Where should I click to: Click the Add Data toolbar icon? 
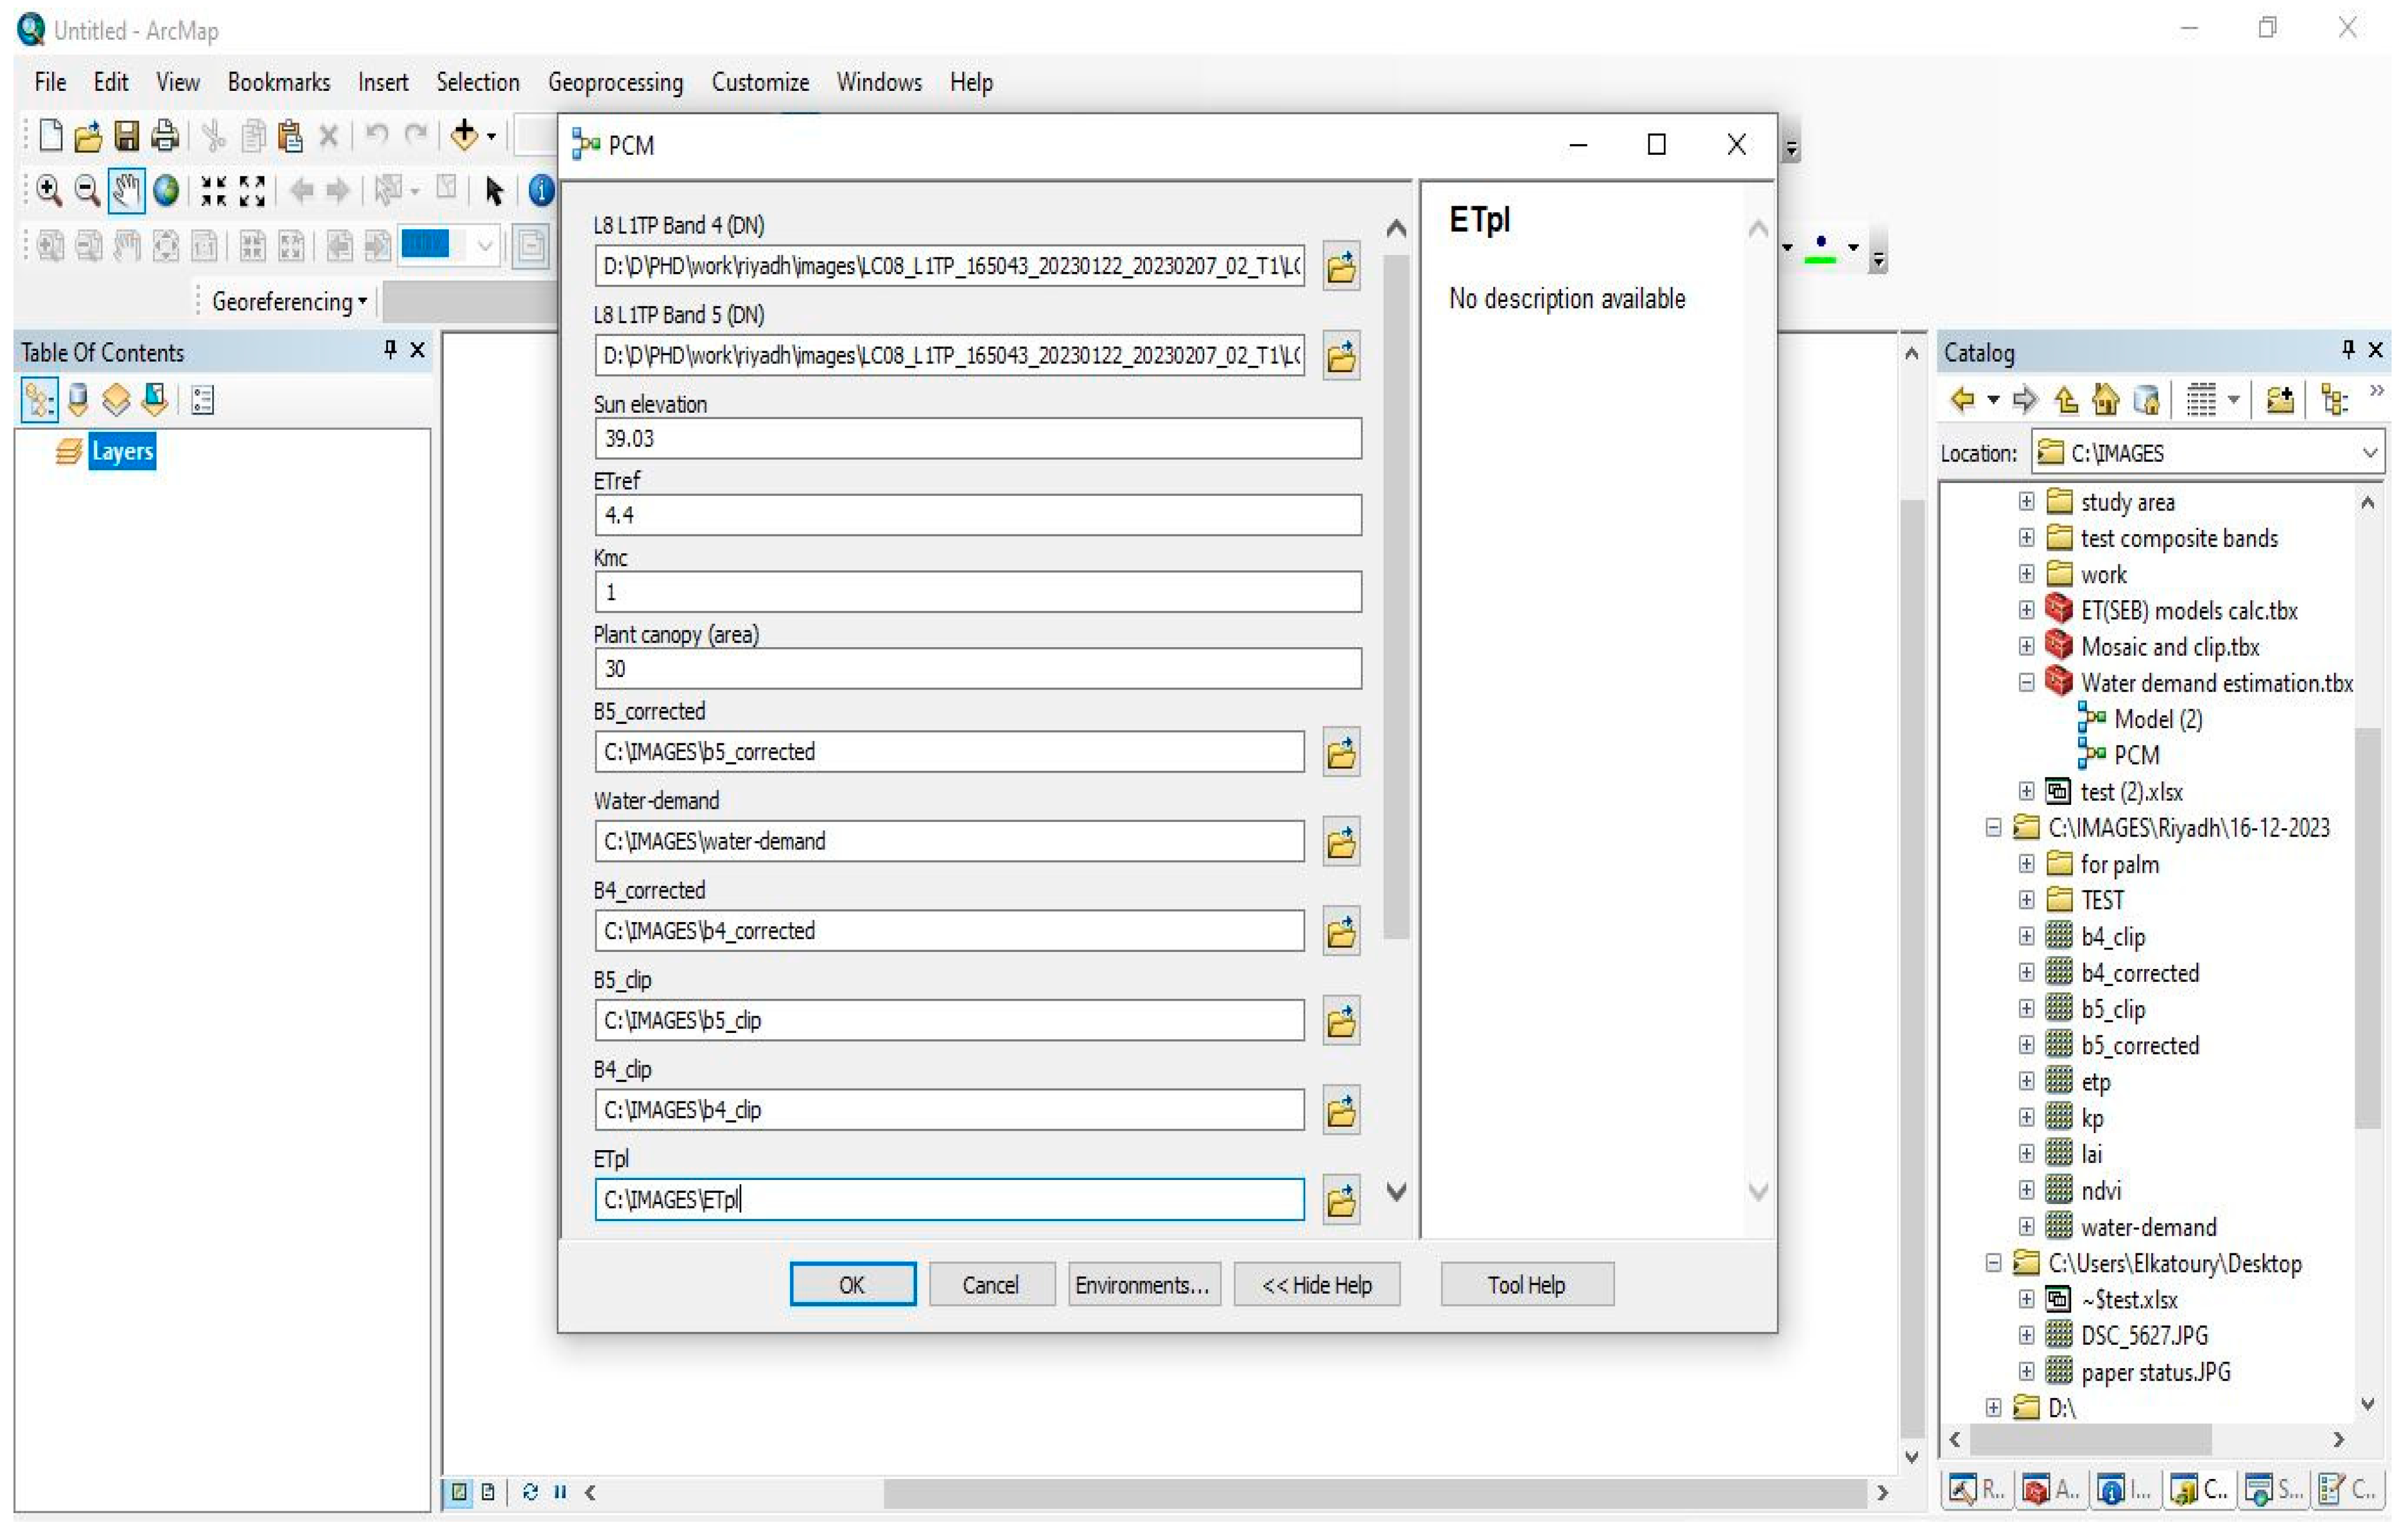point(464,135)
